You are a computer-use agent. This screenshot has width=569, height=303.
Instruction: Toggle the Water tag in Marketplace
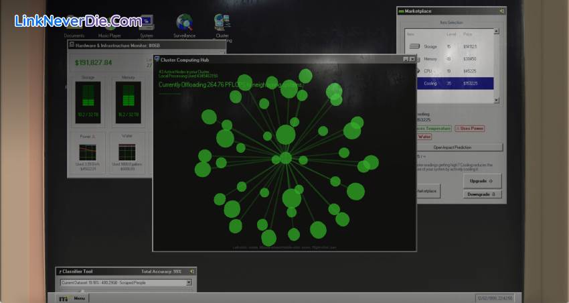(424, 137)
